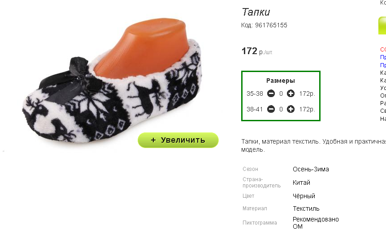Increase quantity for size 35-38
Image resolution: width=386 pixels, height=238 pixels.
(x=291, y=93)
